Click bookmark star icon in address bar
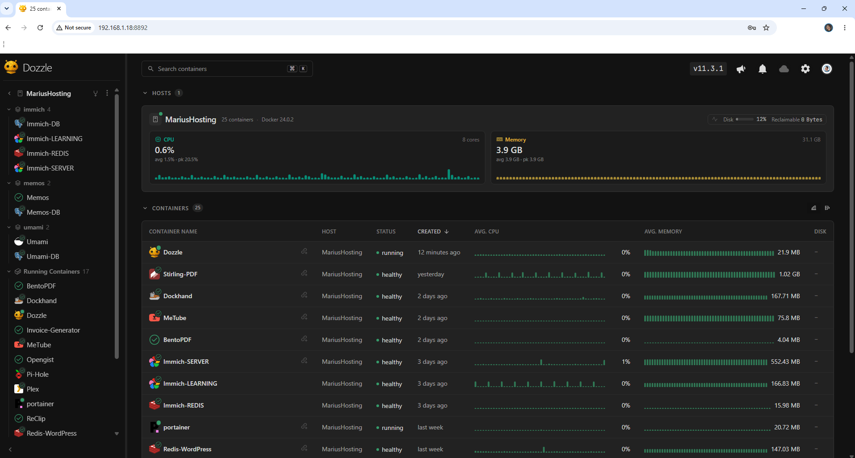Screen dimensions: 855x458 tap(766, 28)
